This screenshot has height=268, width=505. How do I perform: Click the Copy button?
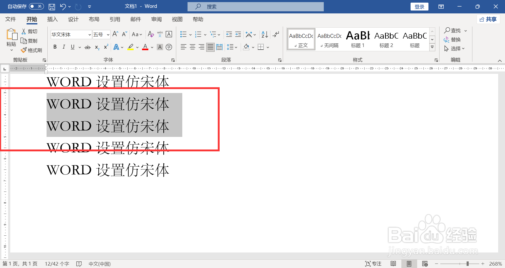click(29, 41)
